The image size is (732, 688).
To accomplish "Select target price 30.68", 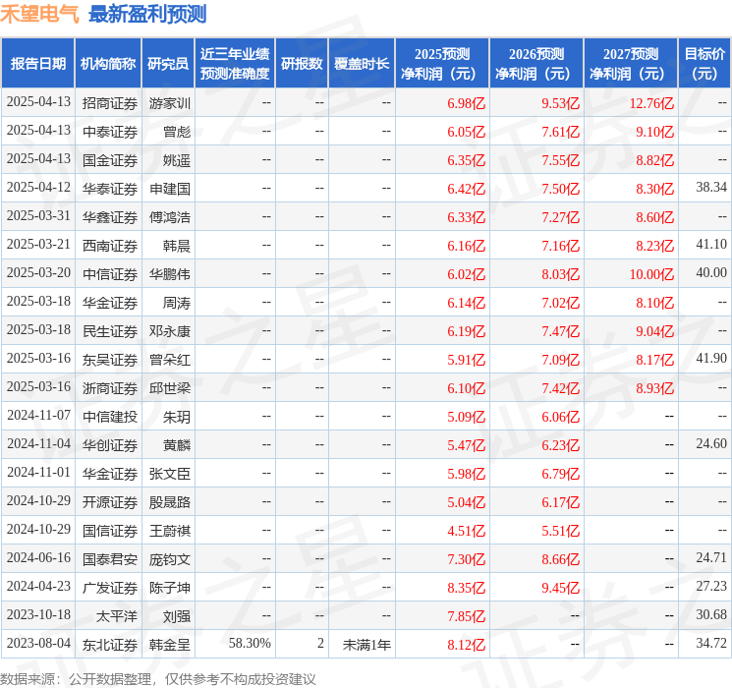I will click(711, 614).
